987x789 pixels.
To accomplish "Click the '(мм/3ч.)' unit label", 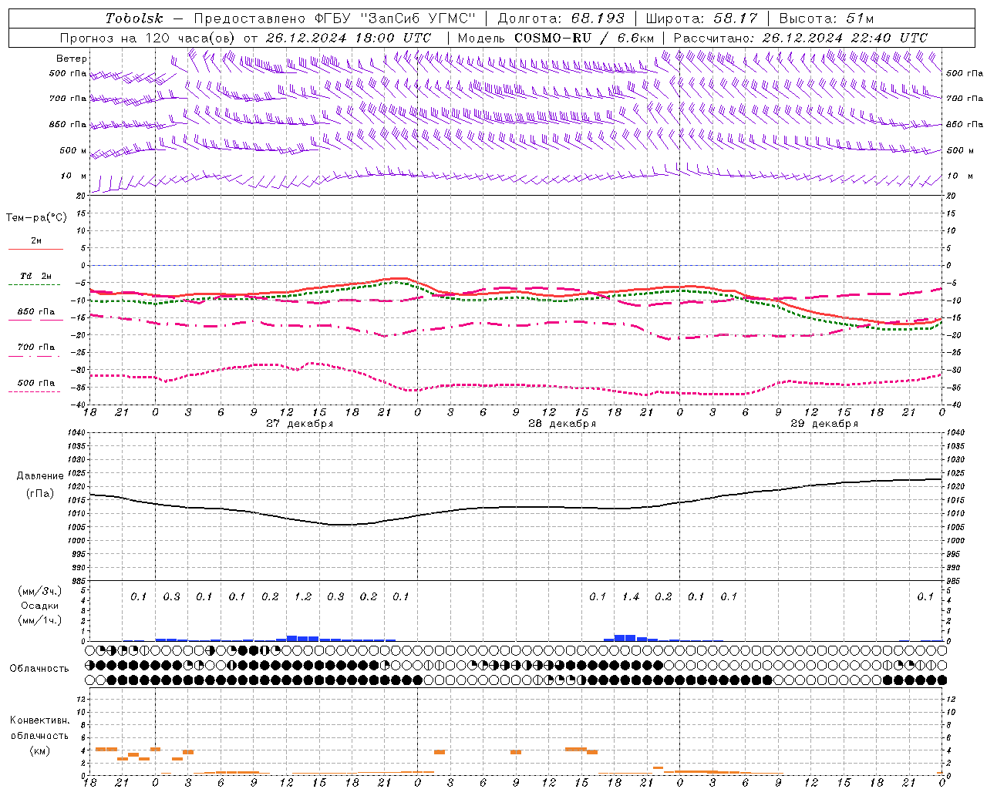I will (x=40, y=591).
